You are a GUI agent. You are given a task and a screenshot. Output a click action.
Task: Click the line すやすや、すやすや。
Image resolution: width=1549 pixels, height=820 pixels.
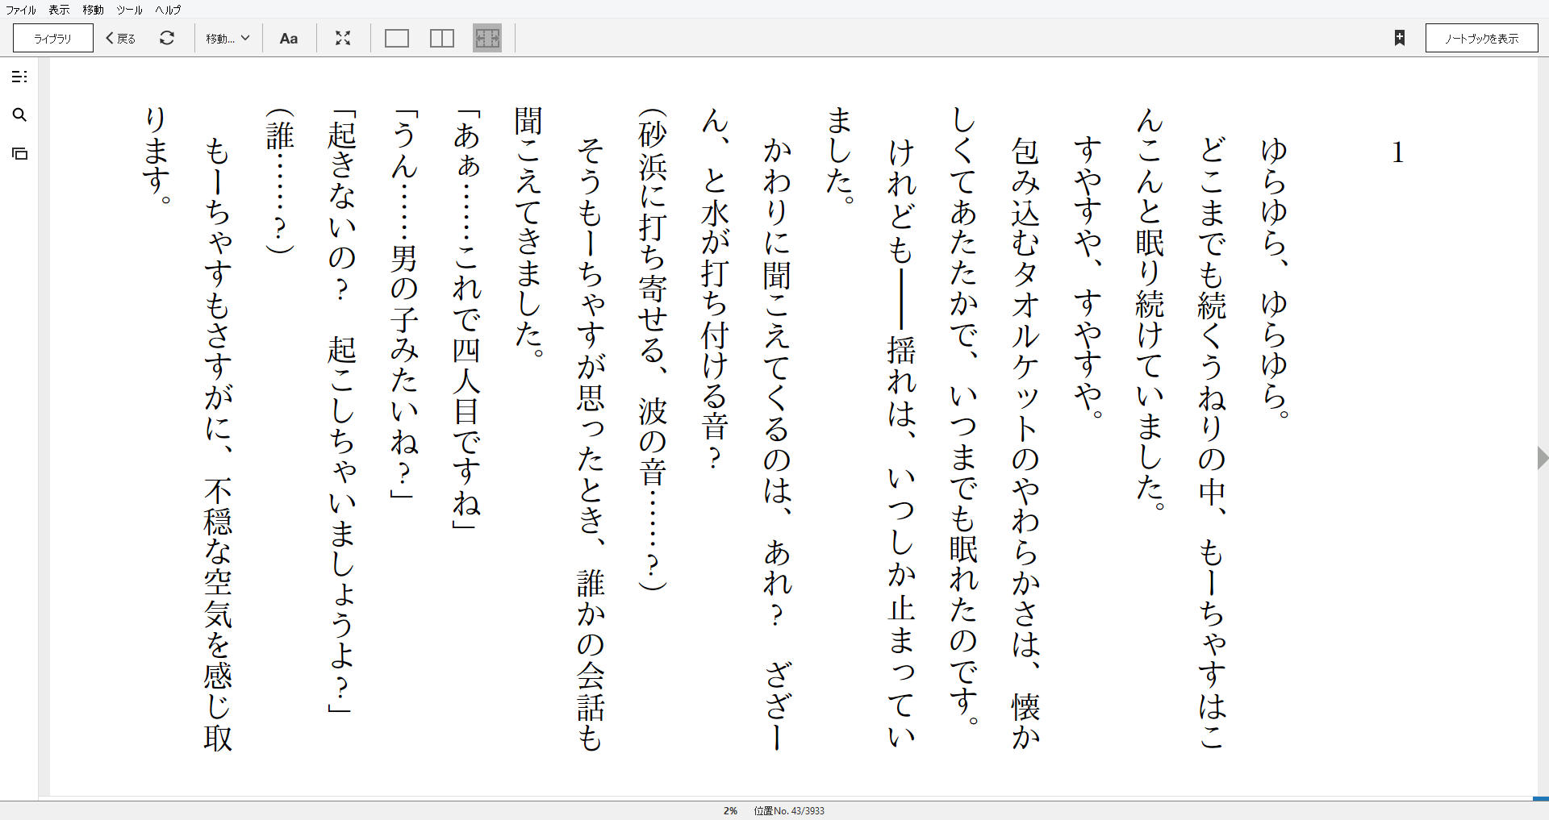(x=1088, y=279)
